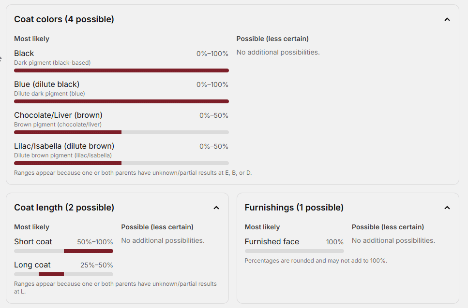Select the Black coat color label
468x308 pixels.
(x=24, y=54)
